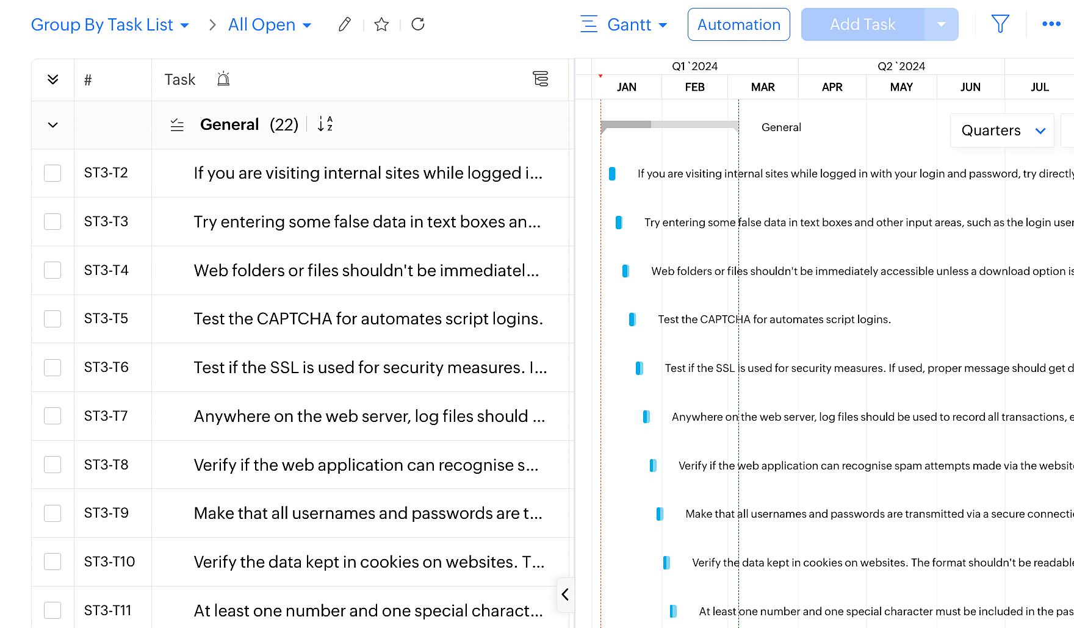Click the General progress bar in Gantt
The height and width of the screenshot is (628, 1074).
pyautogui.click(x=669, y=125)
